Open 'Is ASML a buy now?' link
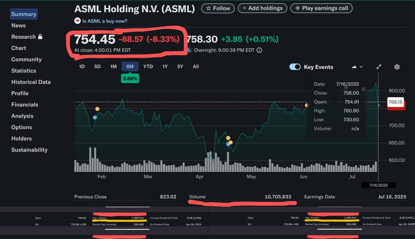This screenshot has width=415, height=239. click(x=105, y=21)
